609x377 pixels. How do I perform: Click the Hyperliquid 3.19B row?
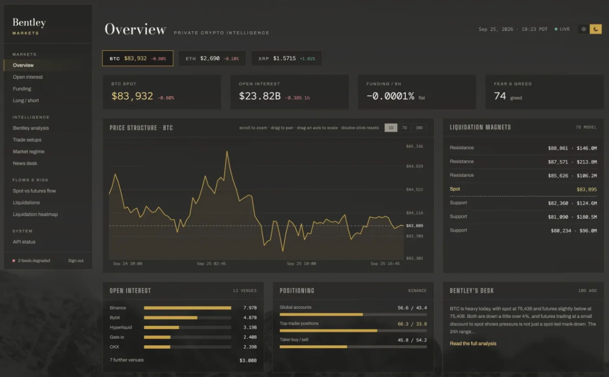[183, 327]
